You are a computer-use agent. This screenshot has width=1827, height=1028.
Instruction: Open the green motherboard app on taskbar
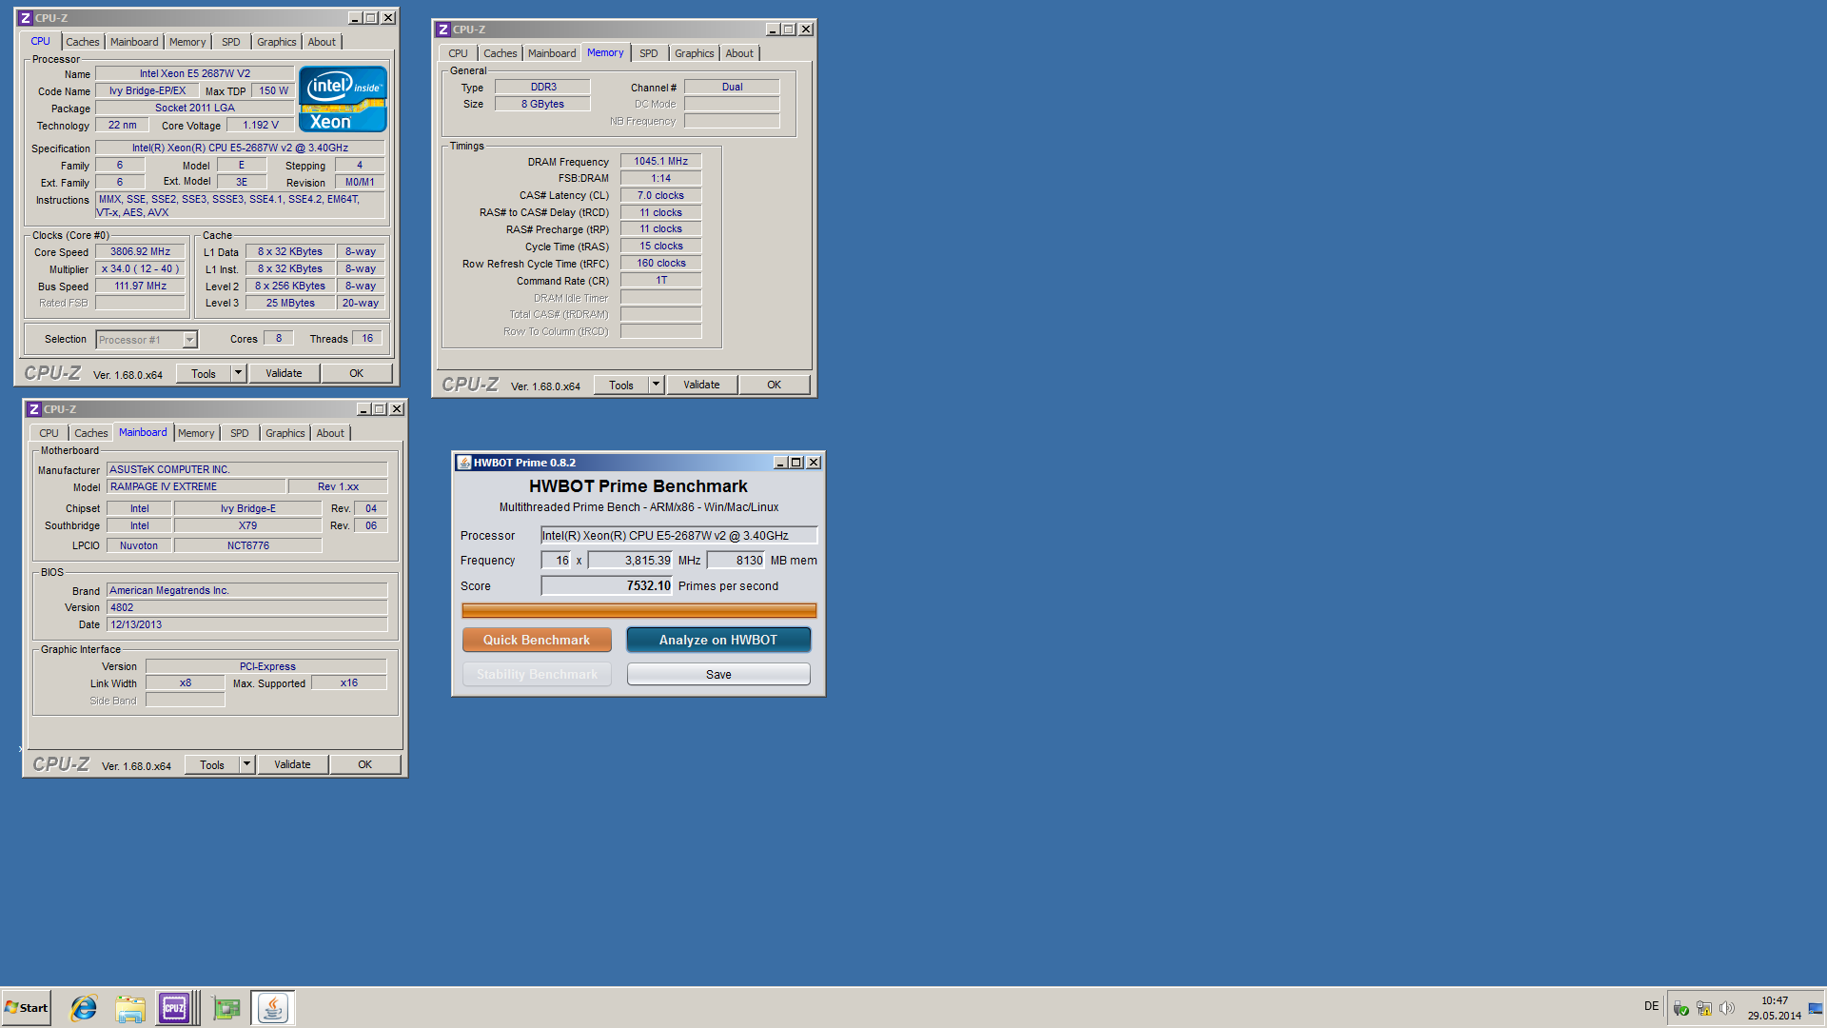point(226,1008)
